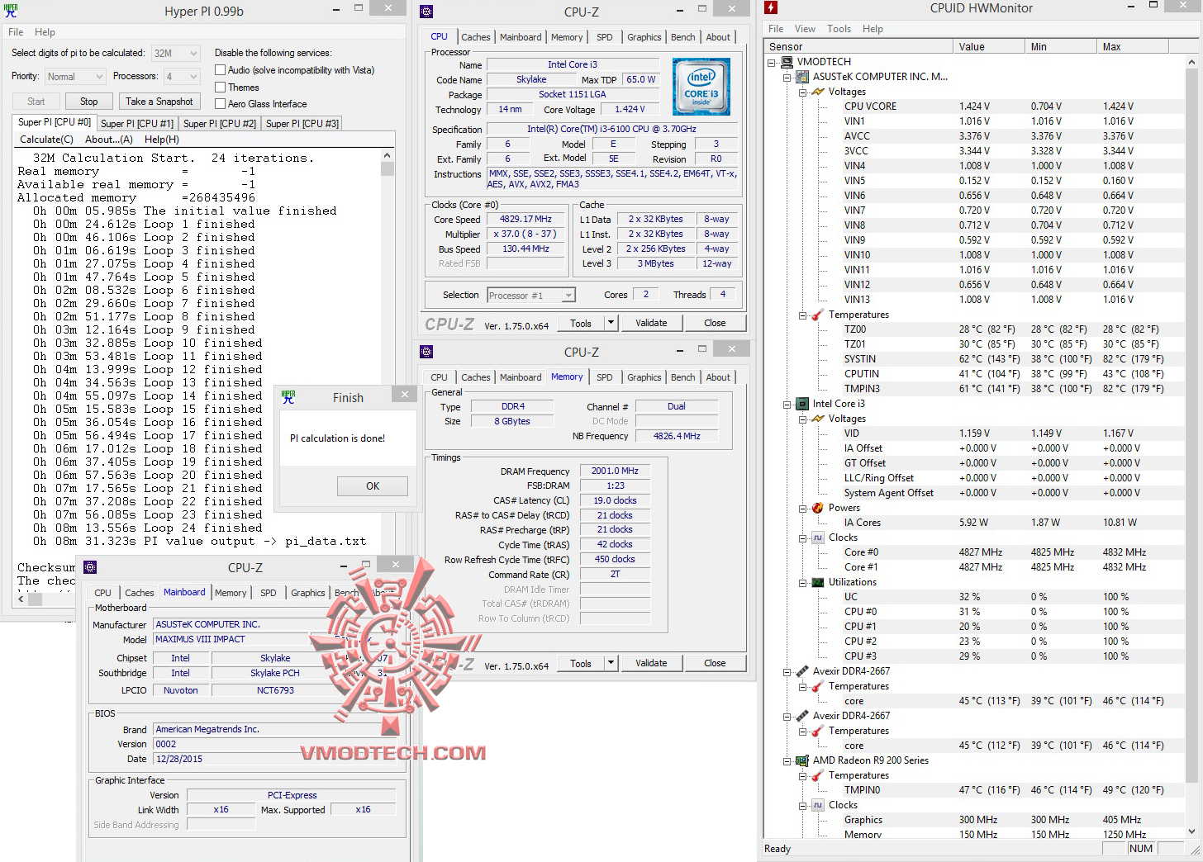Open the Tools menu in HWMonitor
The height and width of the screenshot is (862, 1203).
[839, 29]
